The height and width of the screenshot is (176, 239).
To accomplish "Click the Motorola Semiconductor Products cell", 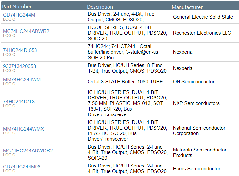I will pos(200,152).
